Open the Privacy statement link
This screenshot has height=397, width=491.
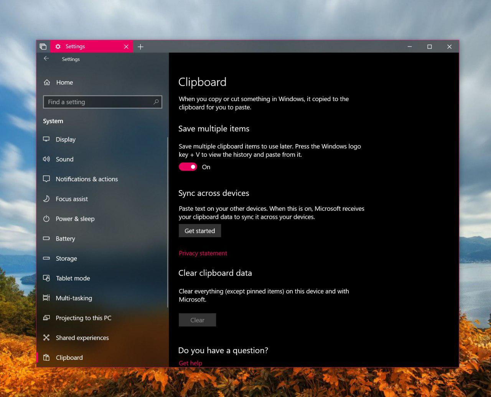(203, 253)
